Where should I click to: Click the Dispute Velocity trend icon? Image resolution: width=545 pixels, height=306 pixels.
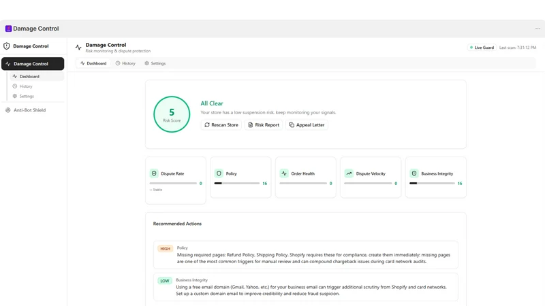click(349, 173)
